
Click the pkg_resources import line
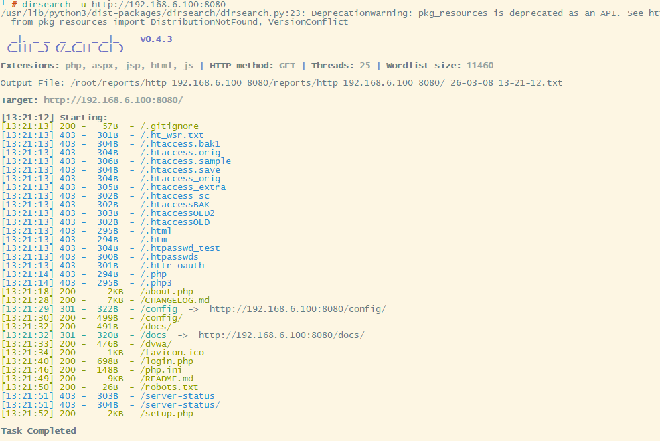tap(180, 22)
